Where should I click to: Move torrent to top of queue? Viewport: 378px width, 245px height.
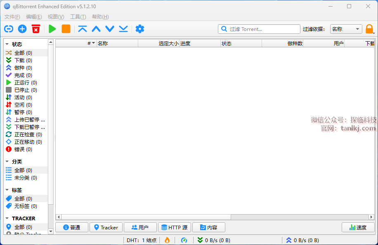83,29
